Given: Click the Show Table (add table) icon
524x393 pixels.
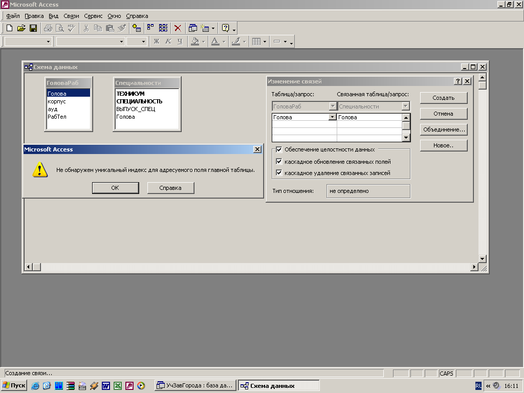Looking at the screenshot, I should point(136,29).
